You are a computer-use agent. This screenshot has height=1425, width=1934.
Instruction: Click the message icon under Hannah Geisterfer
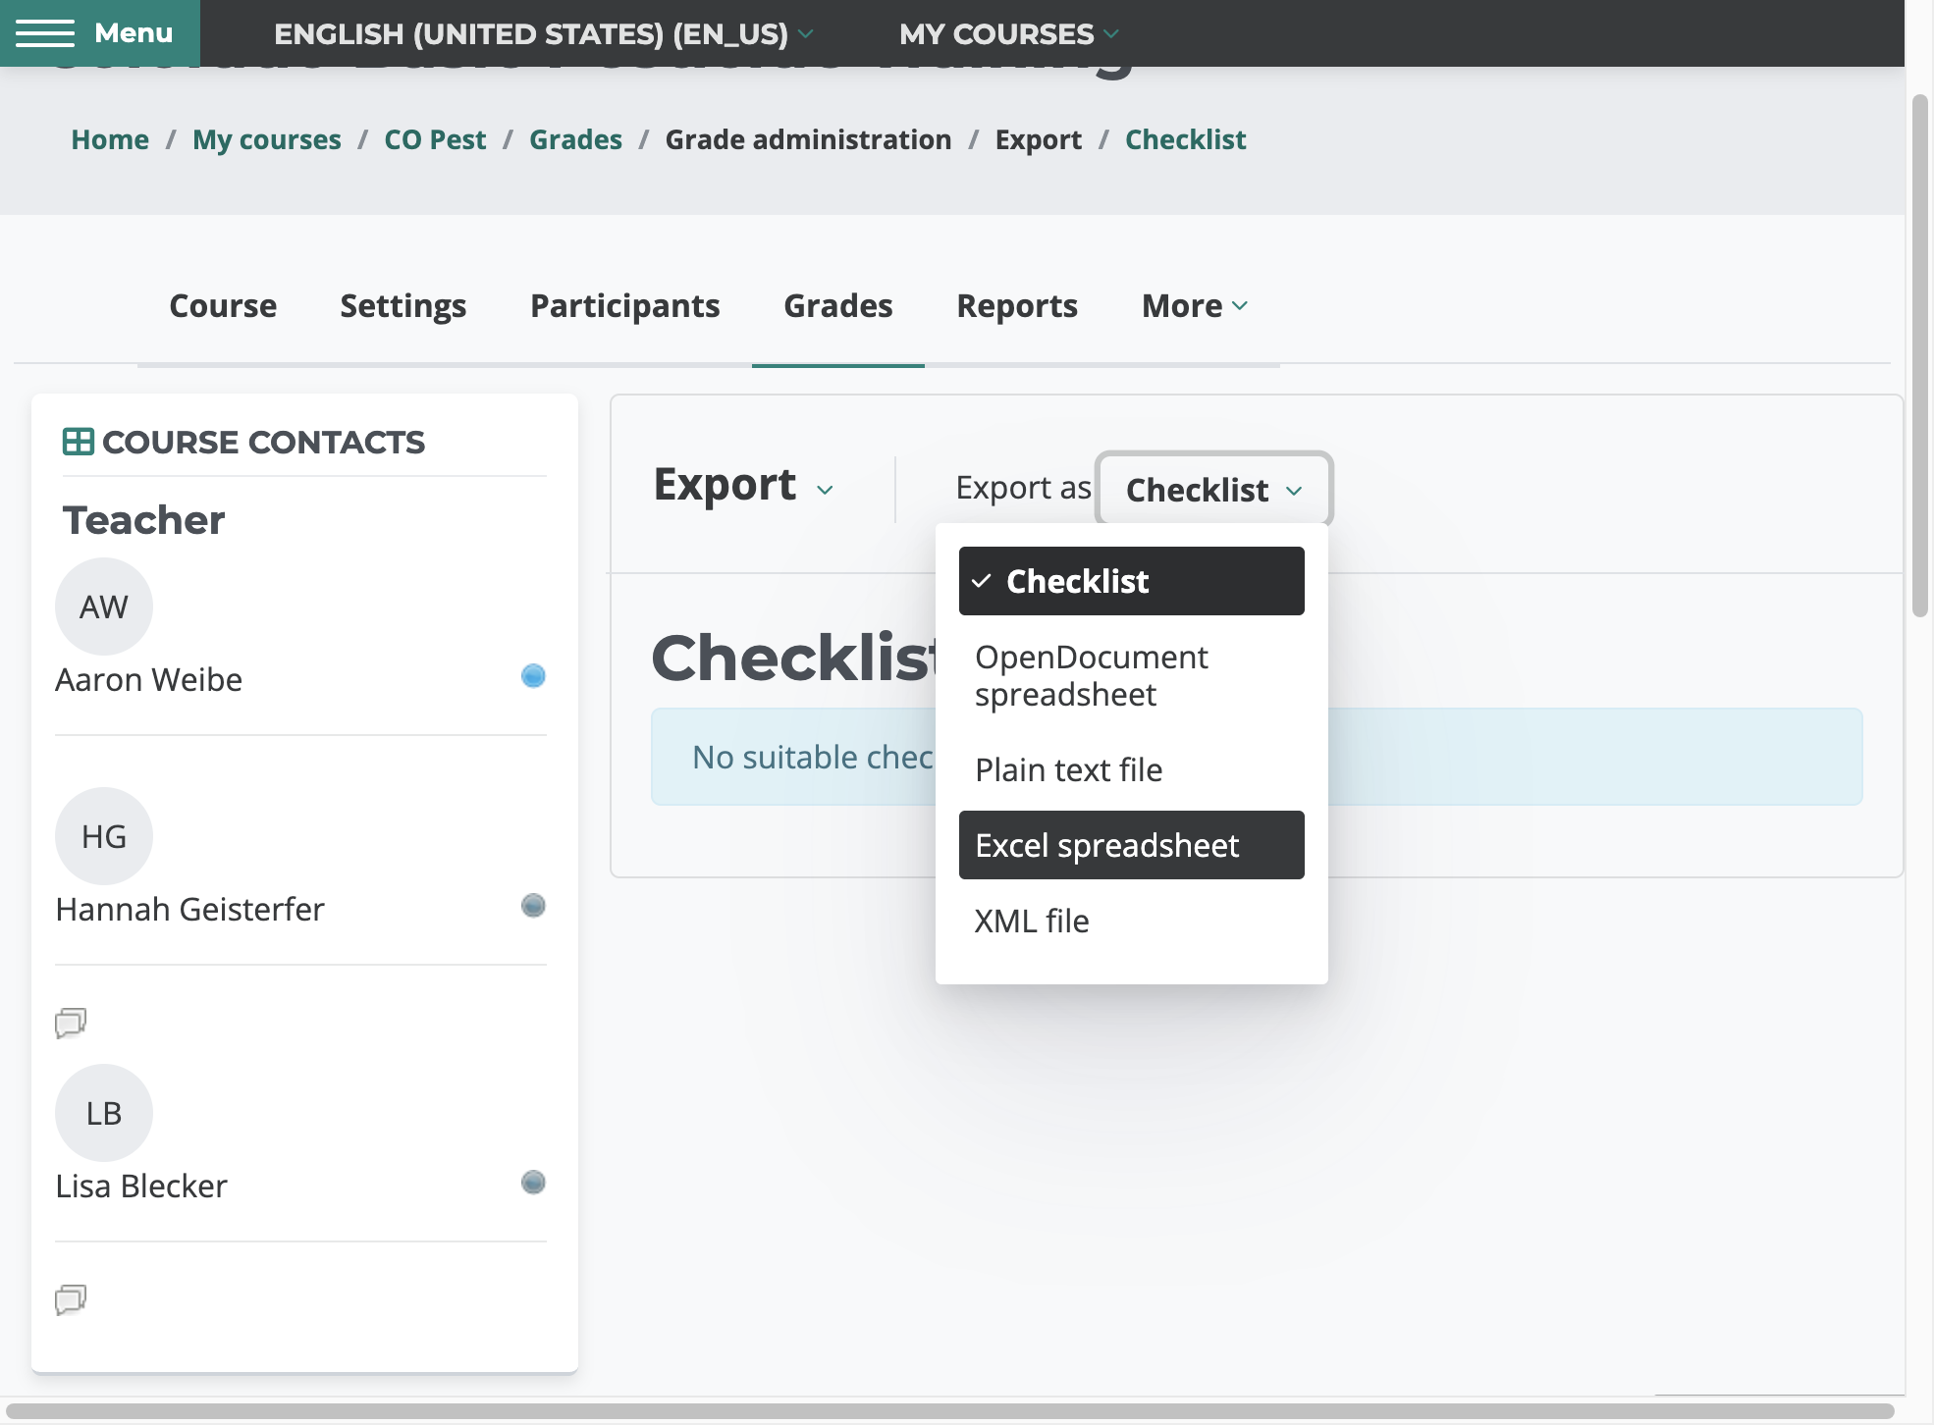click(71, 1023)
